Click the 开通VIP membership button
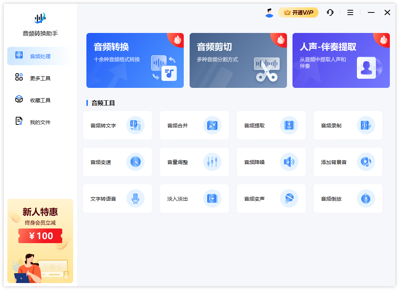The image size is (399, 290). [298, 12]
